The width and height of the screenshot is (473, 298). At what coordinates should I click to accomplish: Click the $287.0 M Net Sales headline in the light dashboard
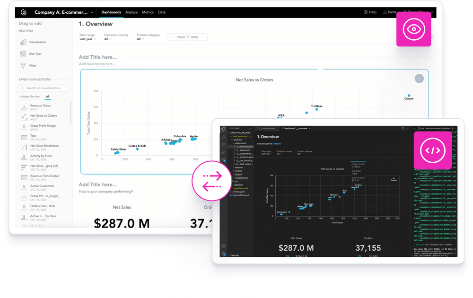coord(122,223)
